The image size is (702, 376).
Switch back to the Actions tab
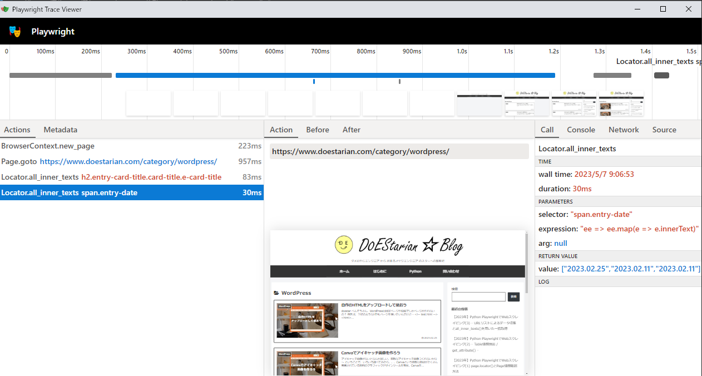coord(17,130)
